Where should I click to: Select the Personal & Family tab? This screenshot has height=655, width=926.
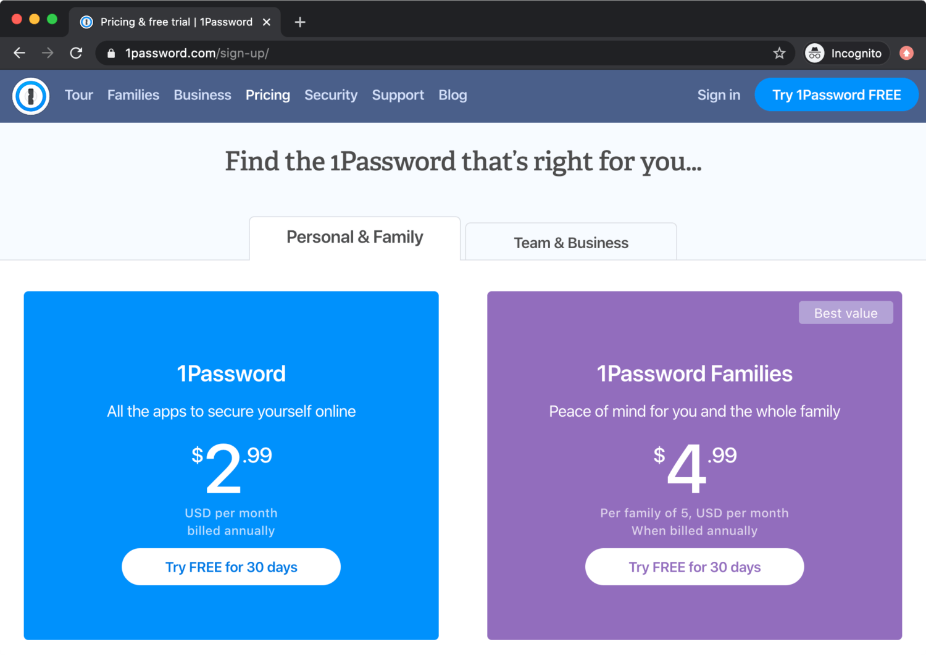354,238
